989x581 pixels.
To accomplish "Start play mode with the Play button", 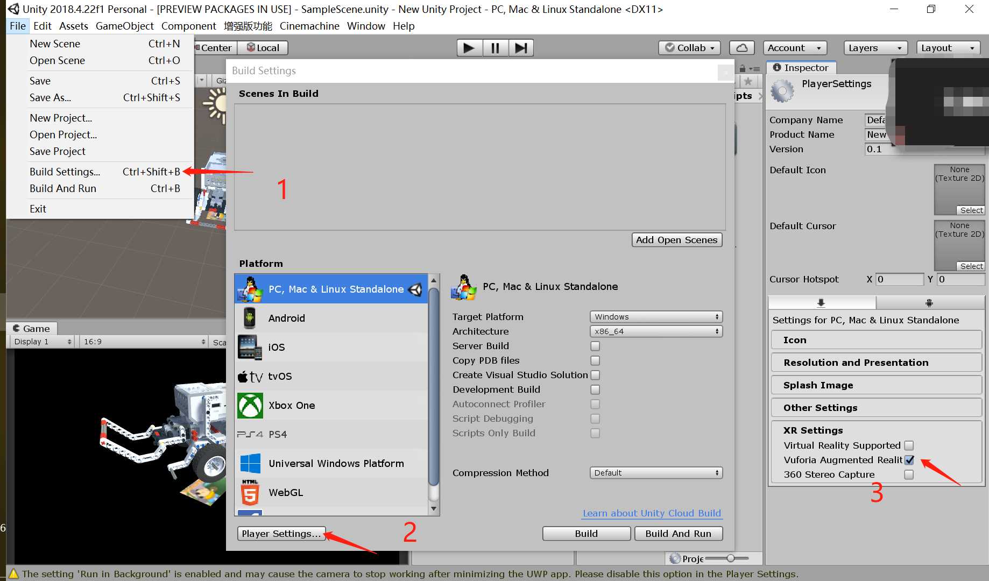I will 469,48.
